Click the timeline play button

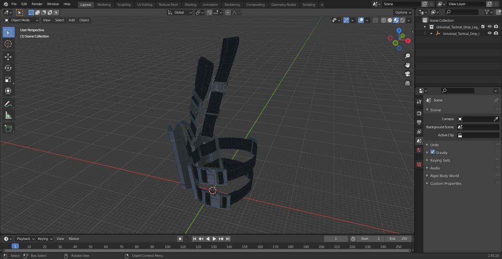(215, 239)
